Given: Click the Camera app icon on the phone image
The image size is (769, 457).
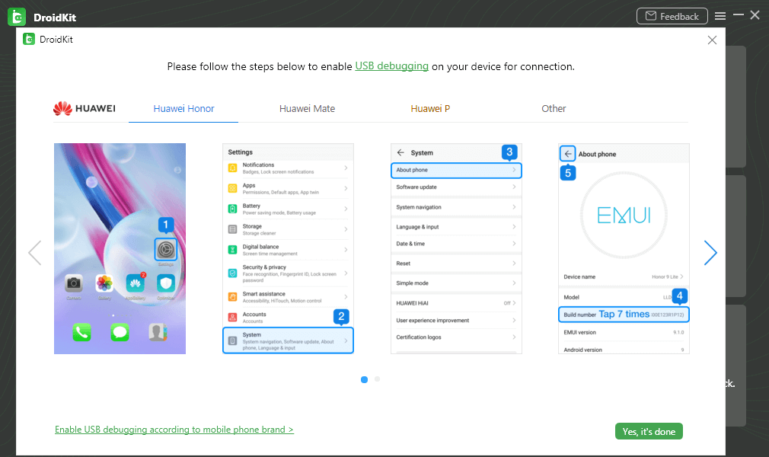Looking at the screenshot, I should (74, 283).
